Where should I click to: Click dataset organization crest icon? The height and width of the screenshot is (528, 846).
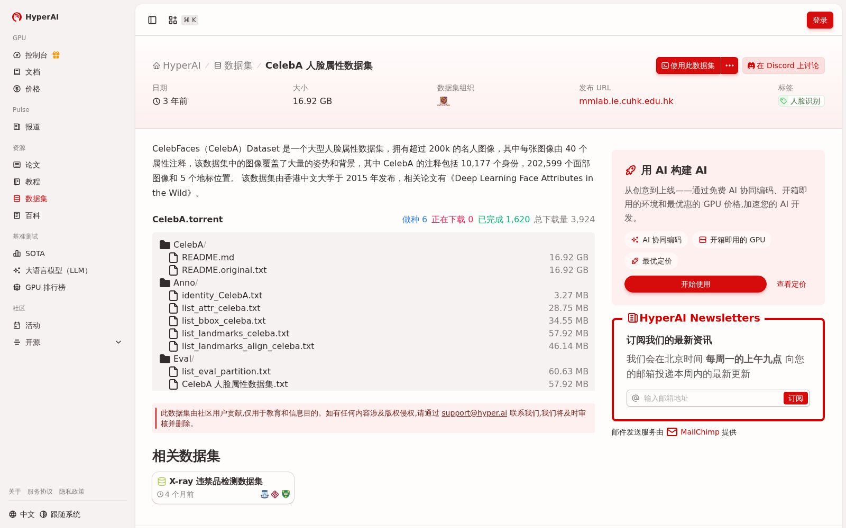(444, 101)
